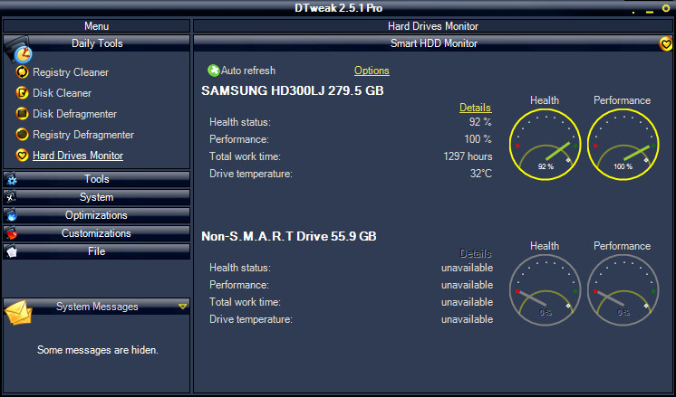Click the 100 % performance value
The width and height of the screenshot is (676, 397).
(x=478, y=139)
